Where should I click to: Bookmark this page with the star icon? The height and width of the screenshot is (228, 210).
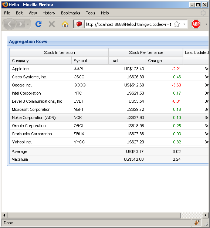click(x=177, y=24)
